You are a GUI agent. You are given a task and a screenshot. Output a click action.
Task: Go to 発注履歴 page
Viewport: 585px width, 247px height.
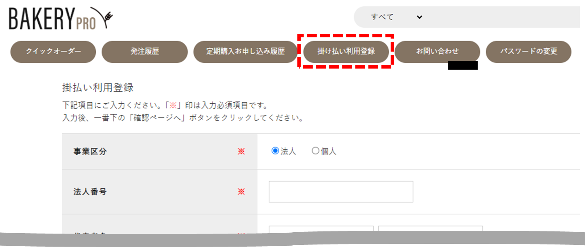[145, 52]
